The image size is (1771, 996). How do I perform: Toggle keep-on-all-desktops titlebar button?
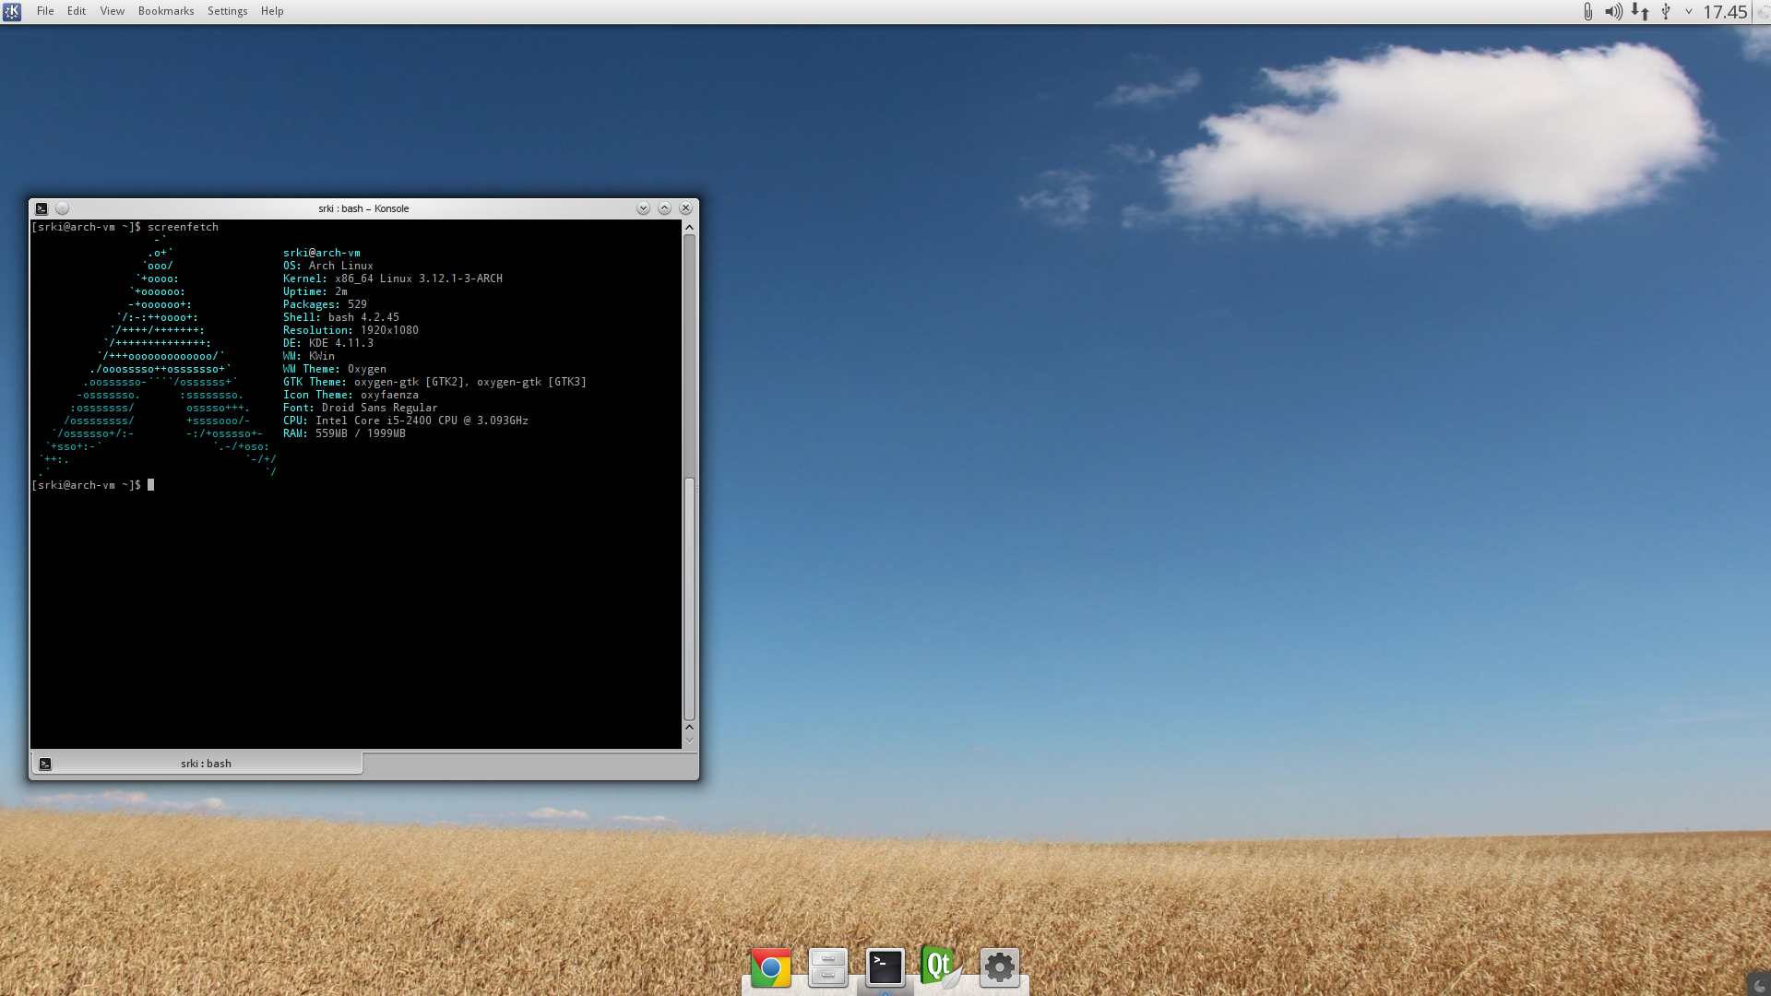click(62, 208)
